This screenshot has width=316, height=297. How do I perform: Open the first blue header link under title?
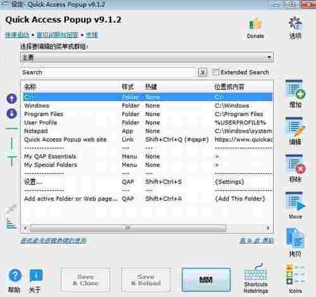(17, 35)
